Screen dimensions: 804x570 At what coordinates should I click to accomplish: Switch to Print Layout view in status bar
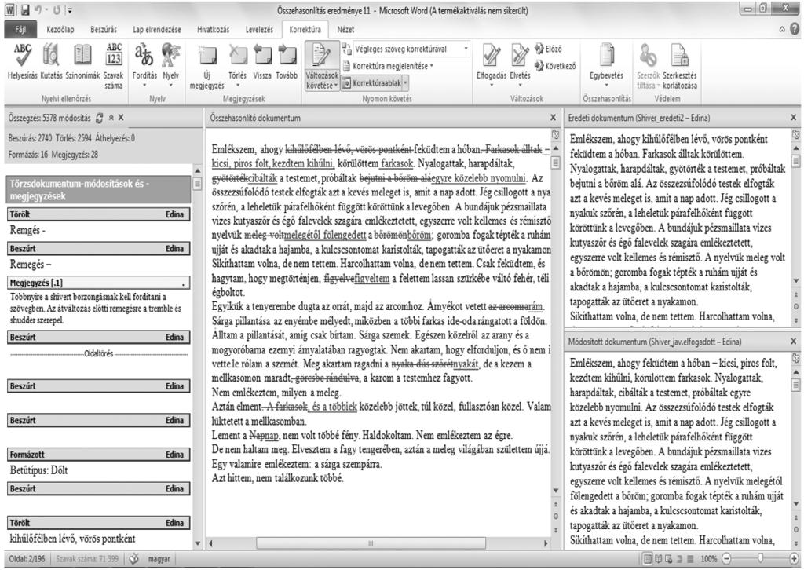(648, 559)
